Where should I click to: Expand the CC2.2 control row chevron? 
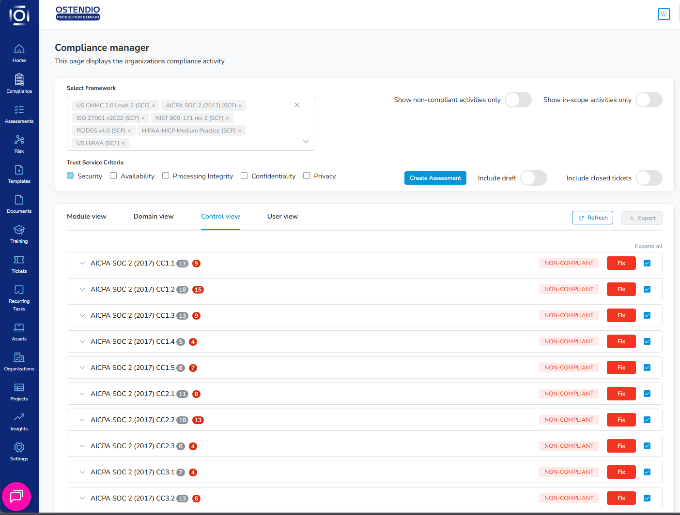(x=82, y=420)
